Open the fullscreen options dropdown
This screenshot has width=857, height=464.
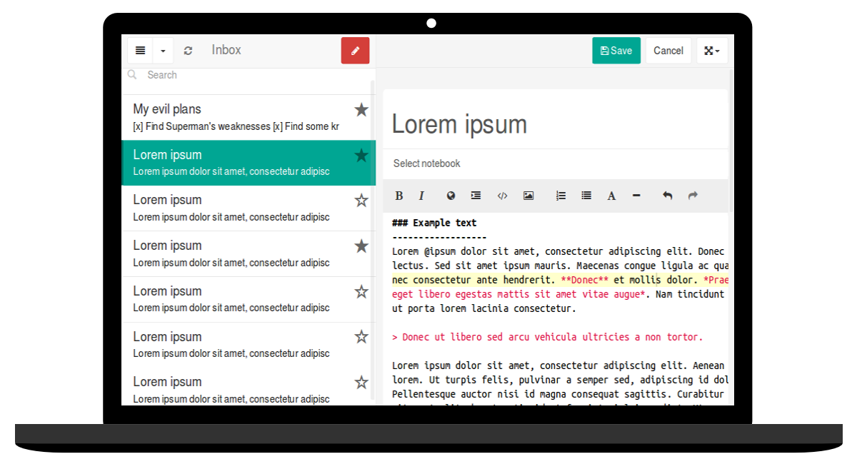click(712, 50)
